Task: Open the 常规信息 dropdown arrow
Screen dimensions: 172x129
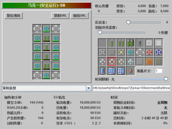Action: (88, 88)
